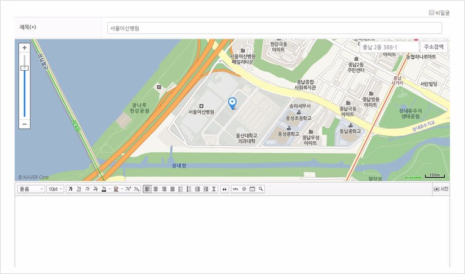Apply bold formatting in editor toolbar
Image resolution: width=465 pixels, height=274 pixels.
pos(71,189)
